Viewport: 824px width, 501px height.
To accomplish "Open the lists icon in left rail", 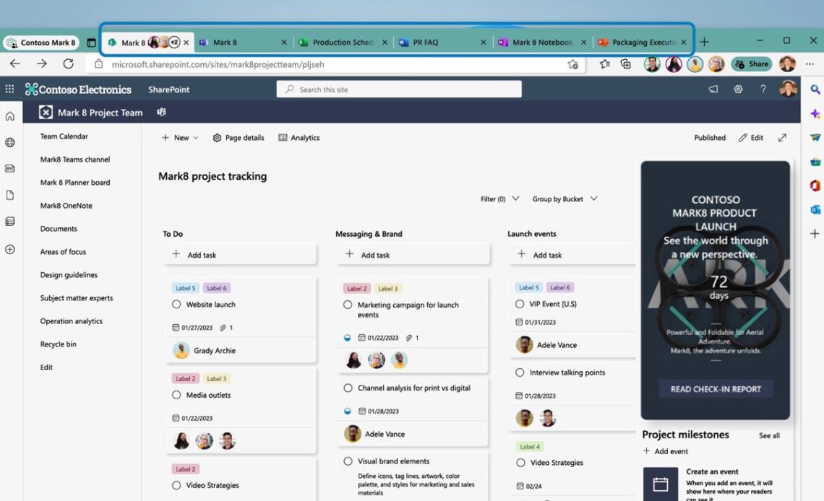I will click(10, 222).
